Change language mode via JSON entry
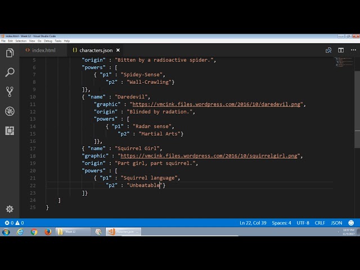The width and height of the screenshot is (360, 270). coord(336,223)
